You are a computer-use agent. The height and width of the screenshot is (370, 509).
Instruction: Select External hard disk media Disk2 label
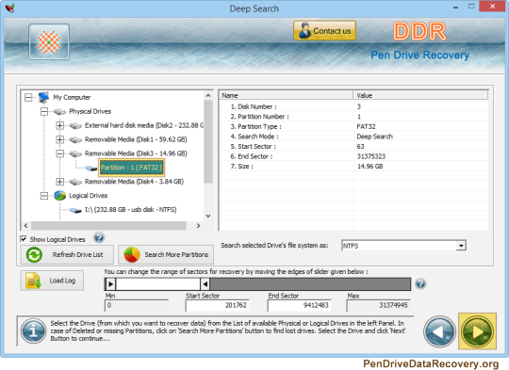(144, 125)
